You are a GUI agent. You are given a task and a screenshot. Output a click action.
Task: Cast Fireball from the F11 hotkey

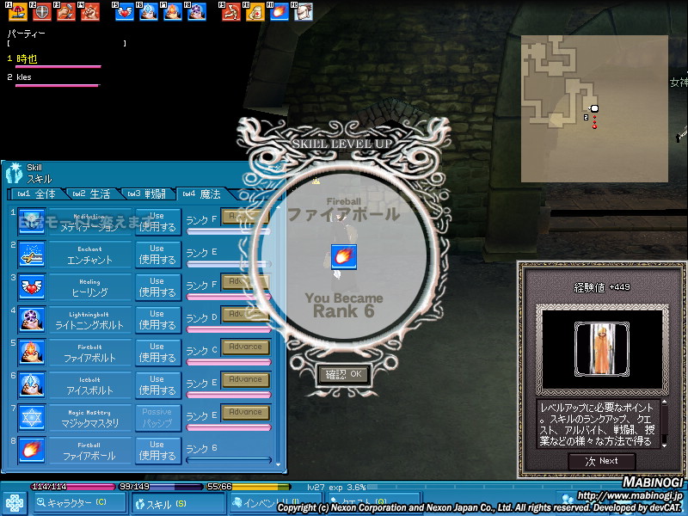(279, 12)
